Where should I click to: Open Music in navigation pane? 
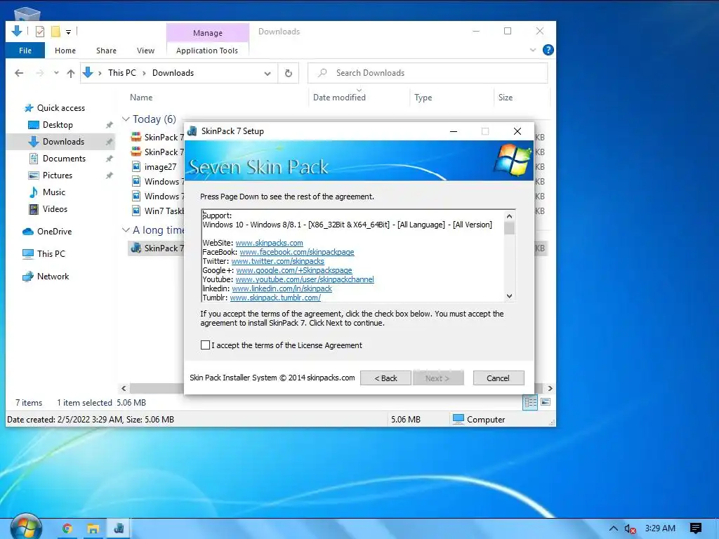(x=53, y=192)
